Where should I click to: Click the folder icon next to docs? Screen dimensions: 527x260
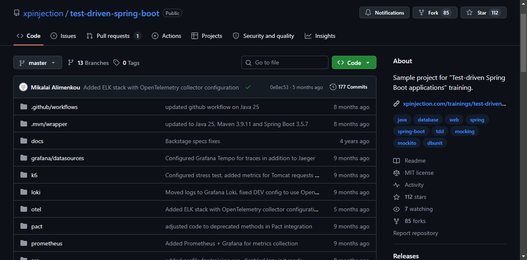(24, 141)
